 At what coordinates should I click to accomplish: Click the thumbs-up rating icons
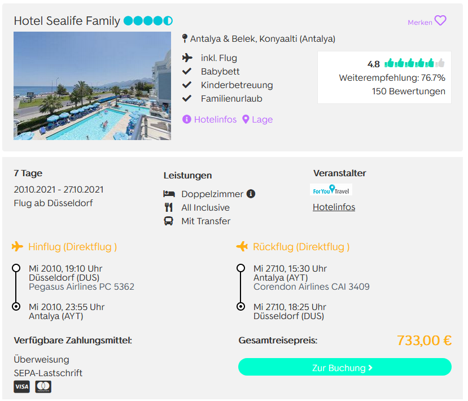tap(414, 63)
